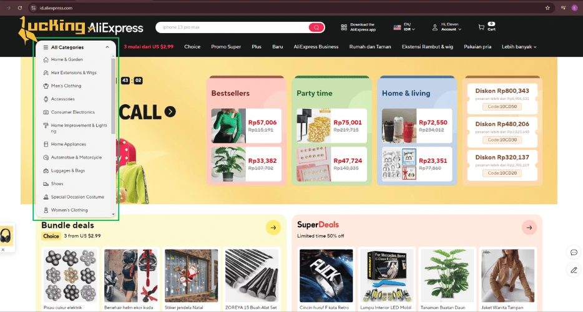Open the green top Rp57,006 bestseller
Viewport: 583px width, 312px height.
click(x=246, y=125)
